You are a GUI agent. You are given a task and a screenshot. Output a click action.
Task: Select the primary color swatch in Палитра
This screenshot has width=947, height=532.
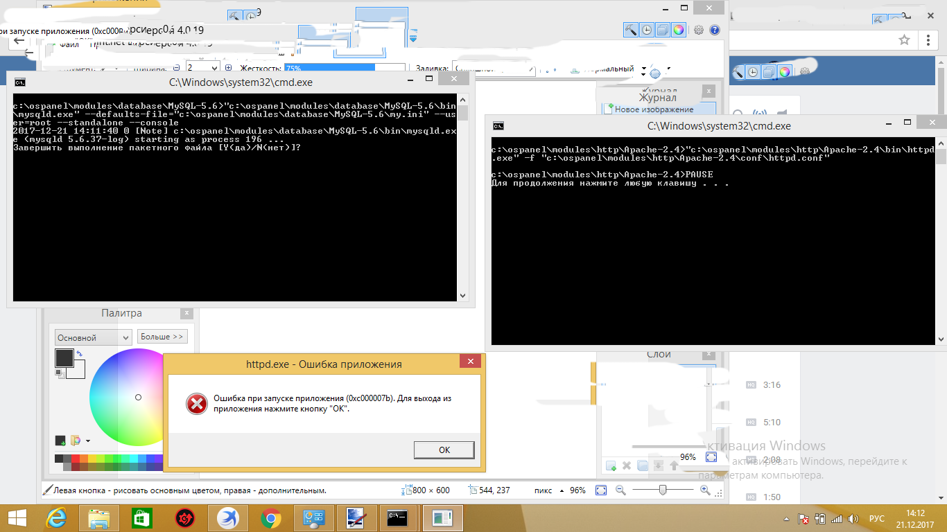(x=64, y=358)
